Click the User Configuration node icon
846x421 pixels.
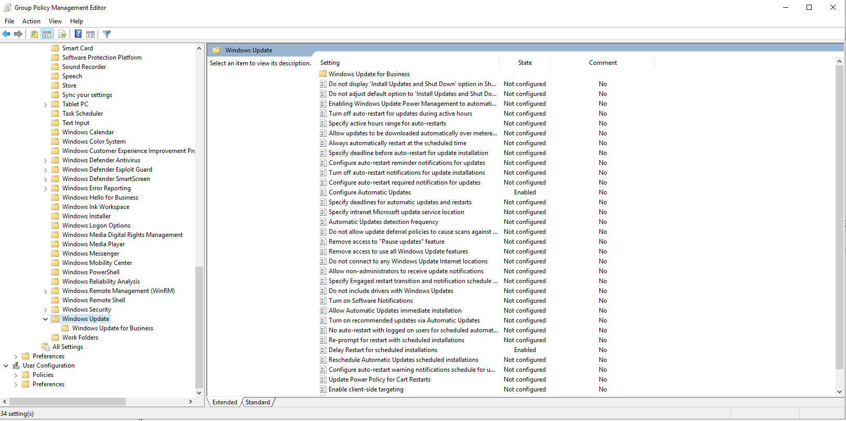point(16,366)
